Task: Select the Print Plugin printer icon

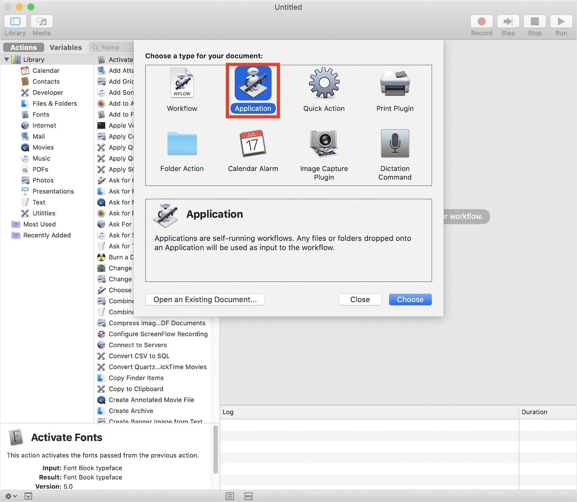Action: tap(394, 83)
